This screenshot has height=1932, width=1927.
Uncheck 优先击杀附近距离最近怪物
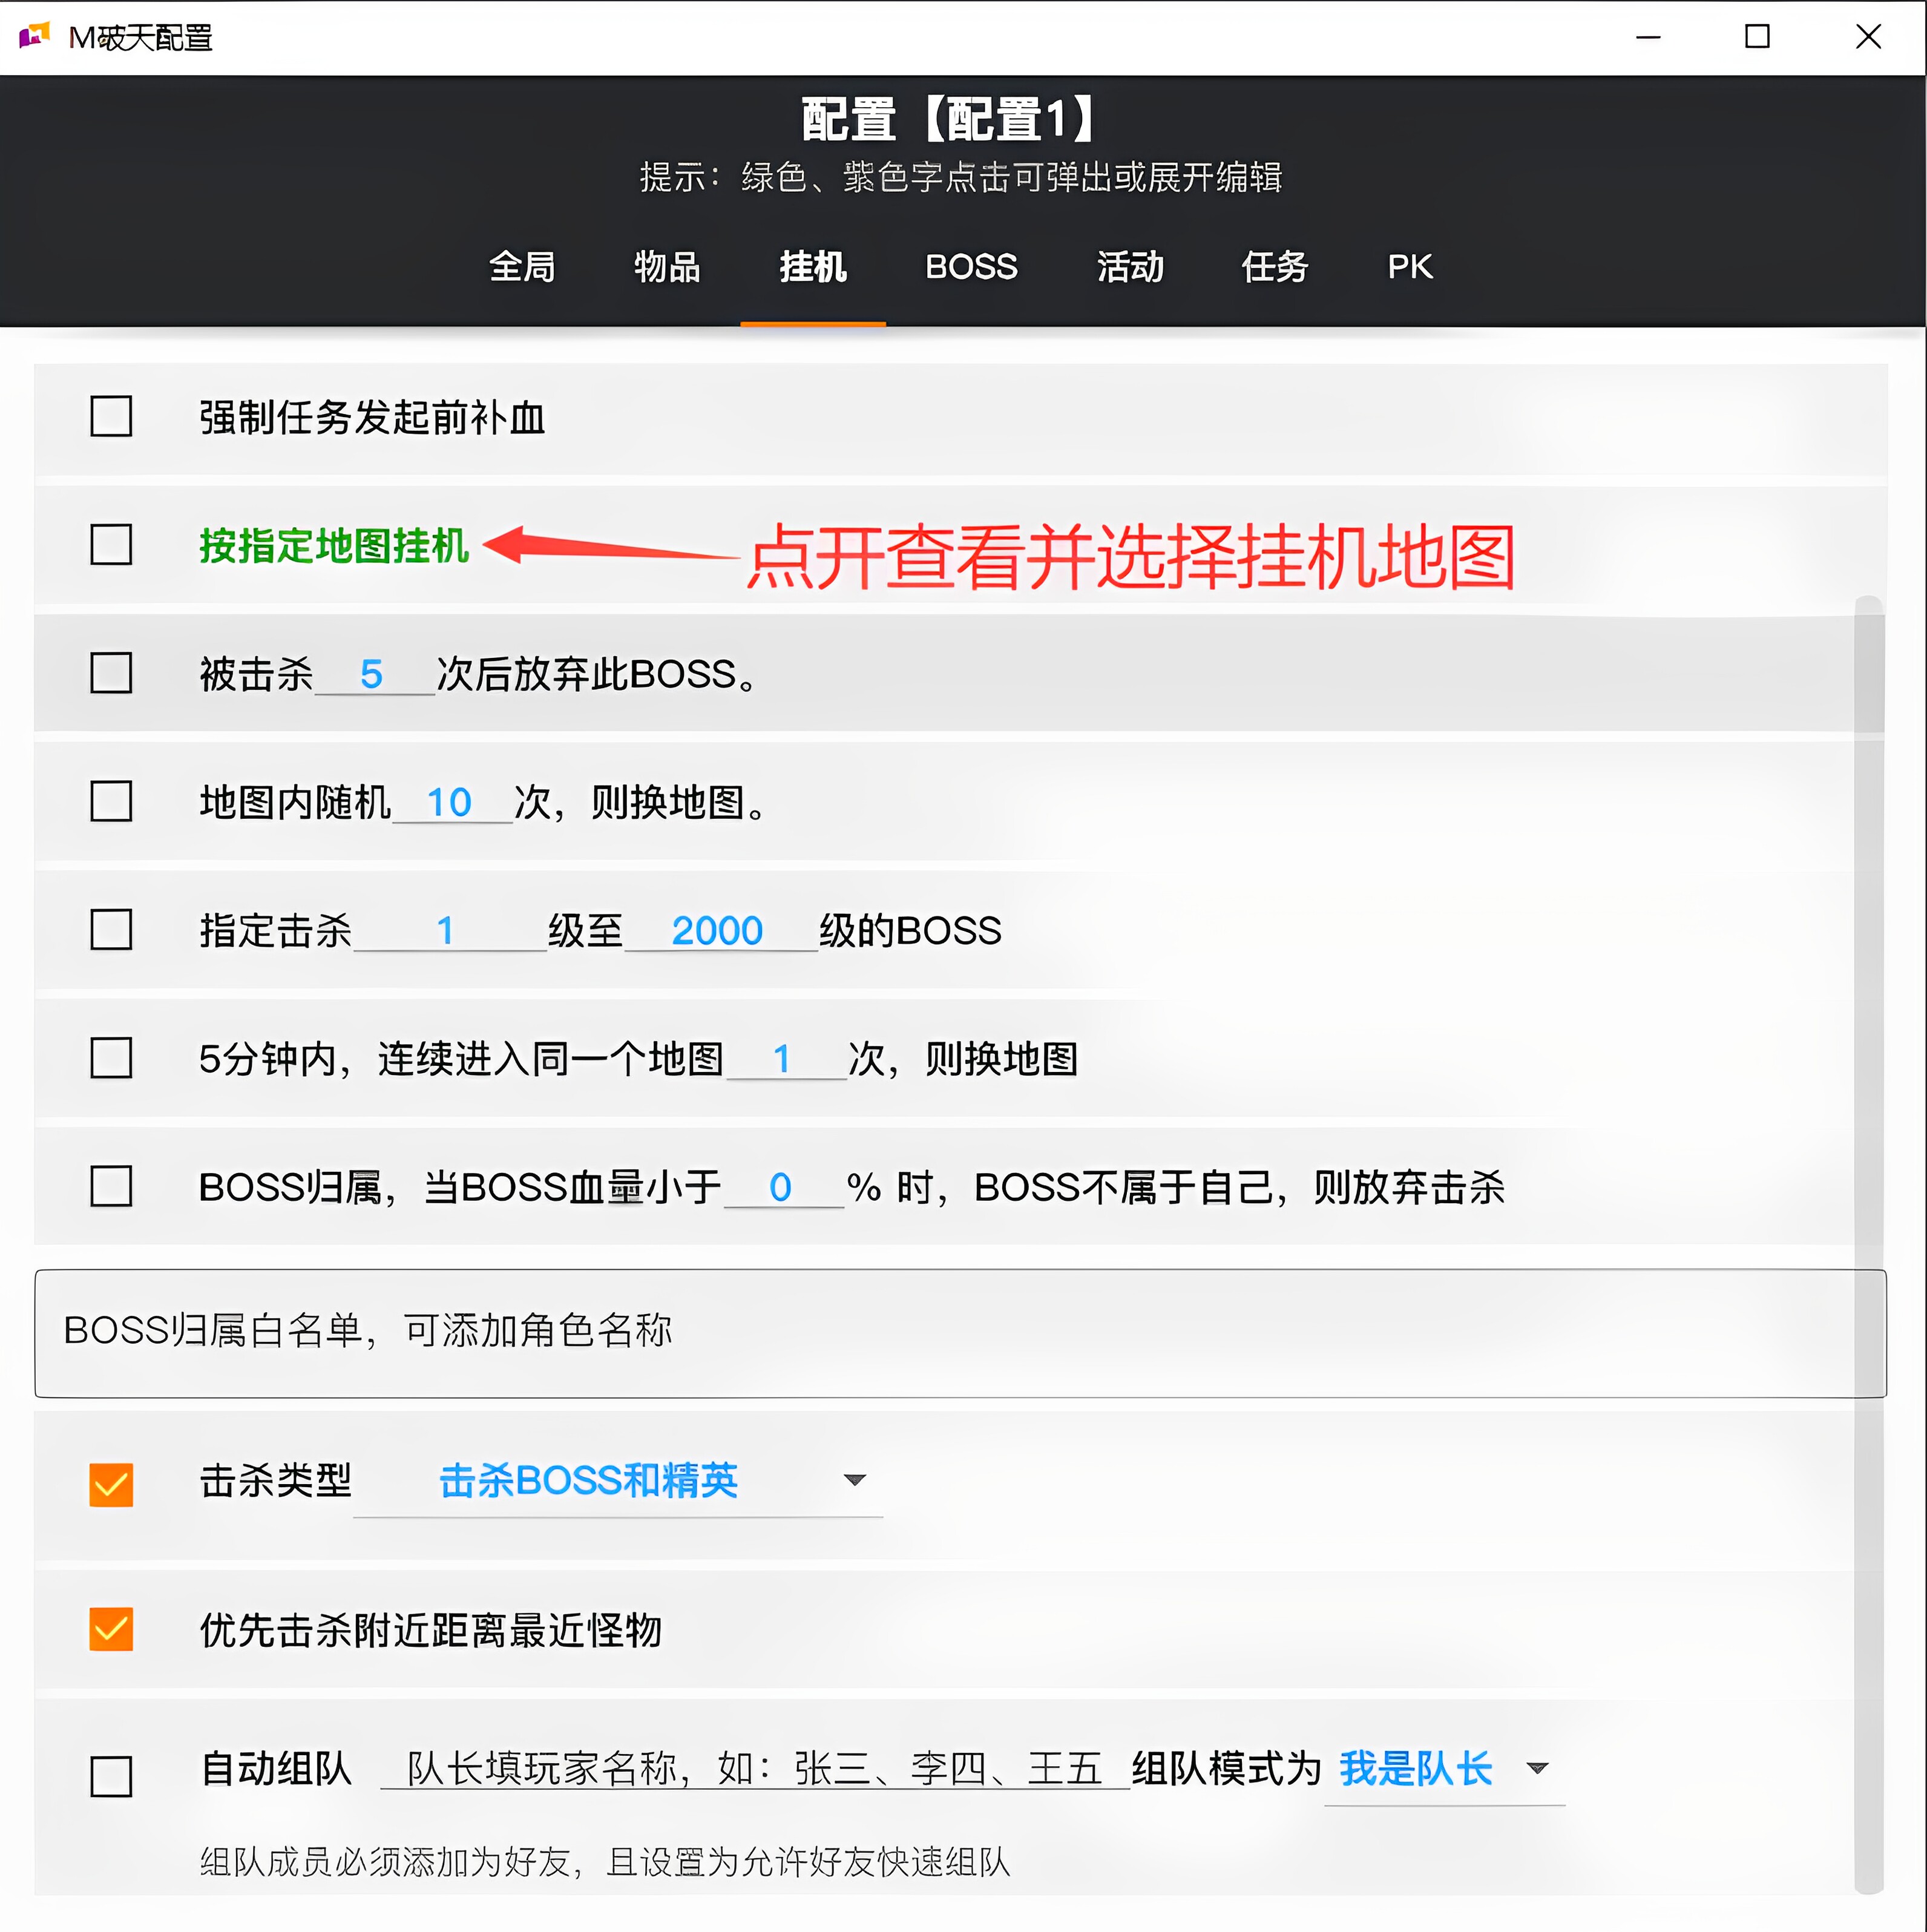tap(111, 1629)
